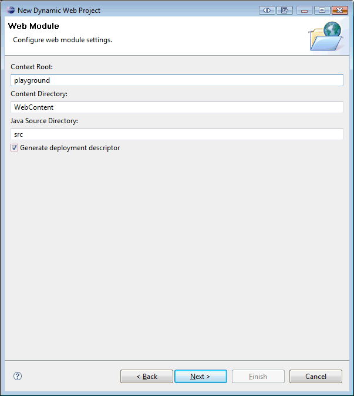
Task: Click Configure web module settings text
Action: [x=62, y=40]
